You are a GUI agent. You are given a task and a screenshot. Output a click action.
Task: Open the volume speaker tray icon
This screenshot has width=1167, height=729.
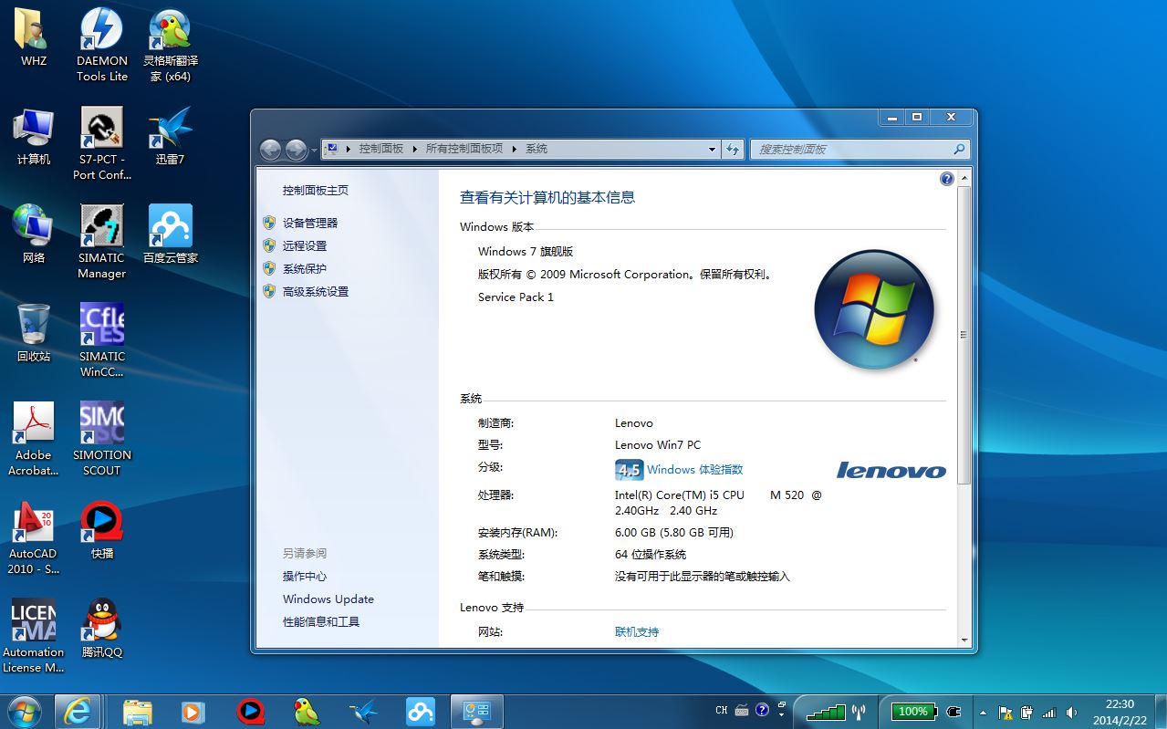[1072, 713]
